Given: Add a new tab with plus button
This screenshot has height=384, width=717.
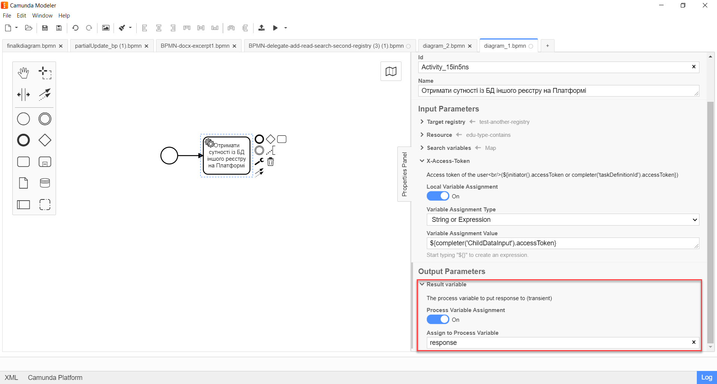Looking at the screenshot, I should (x=547, y=46).
